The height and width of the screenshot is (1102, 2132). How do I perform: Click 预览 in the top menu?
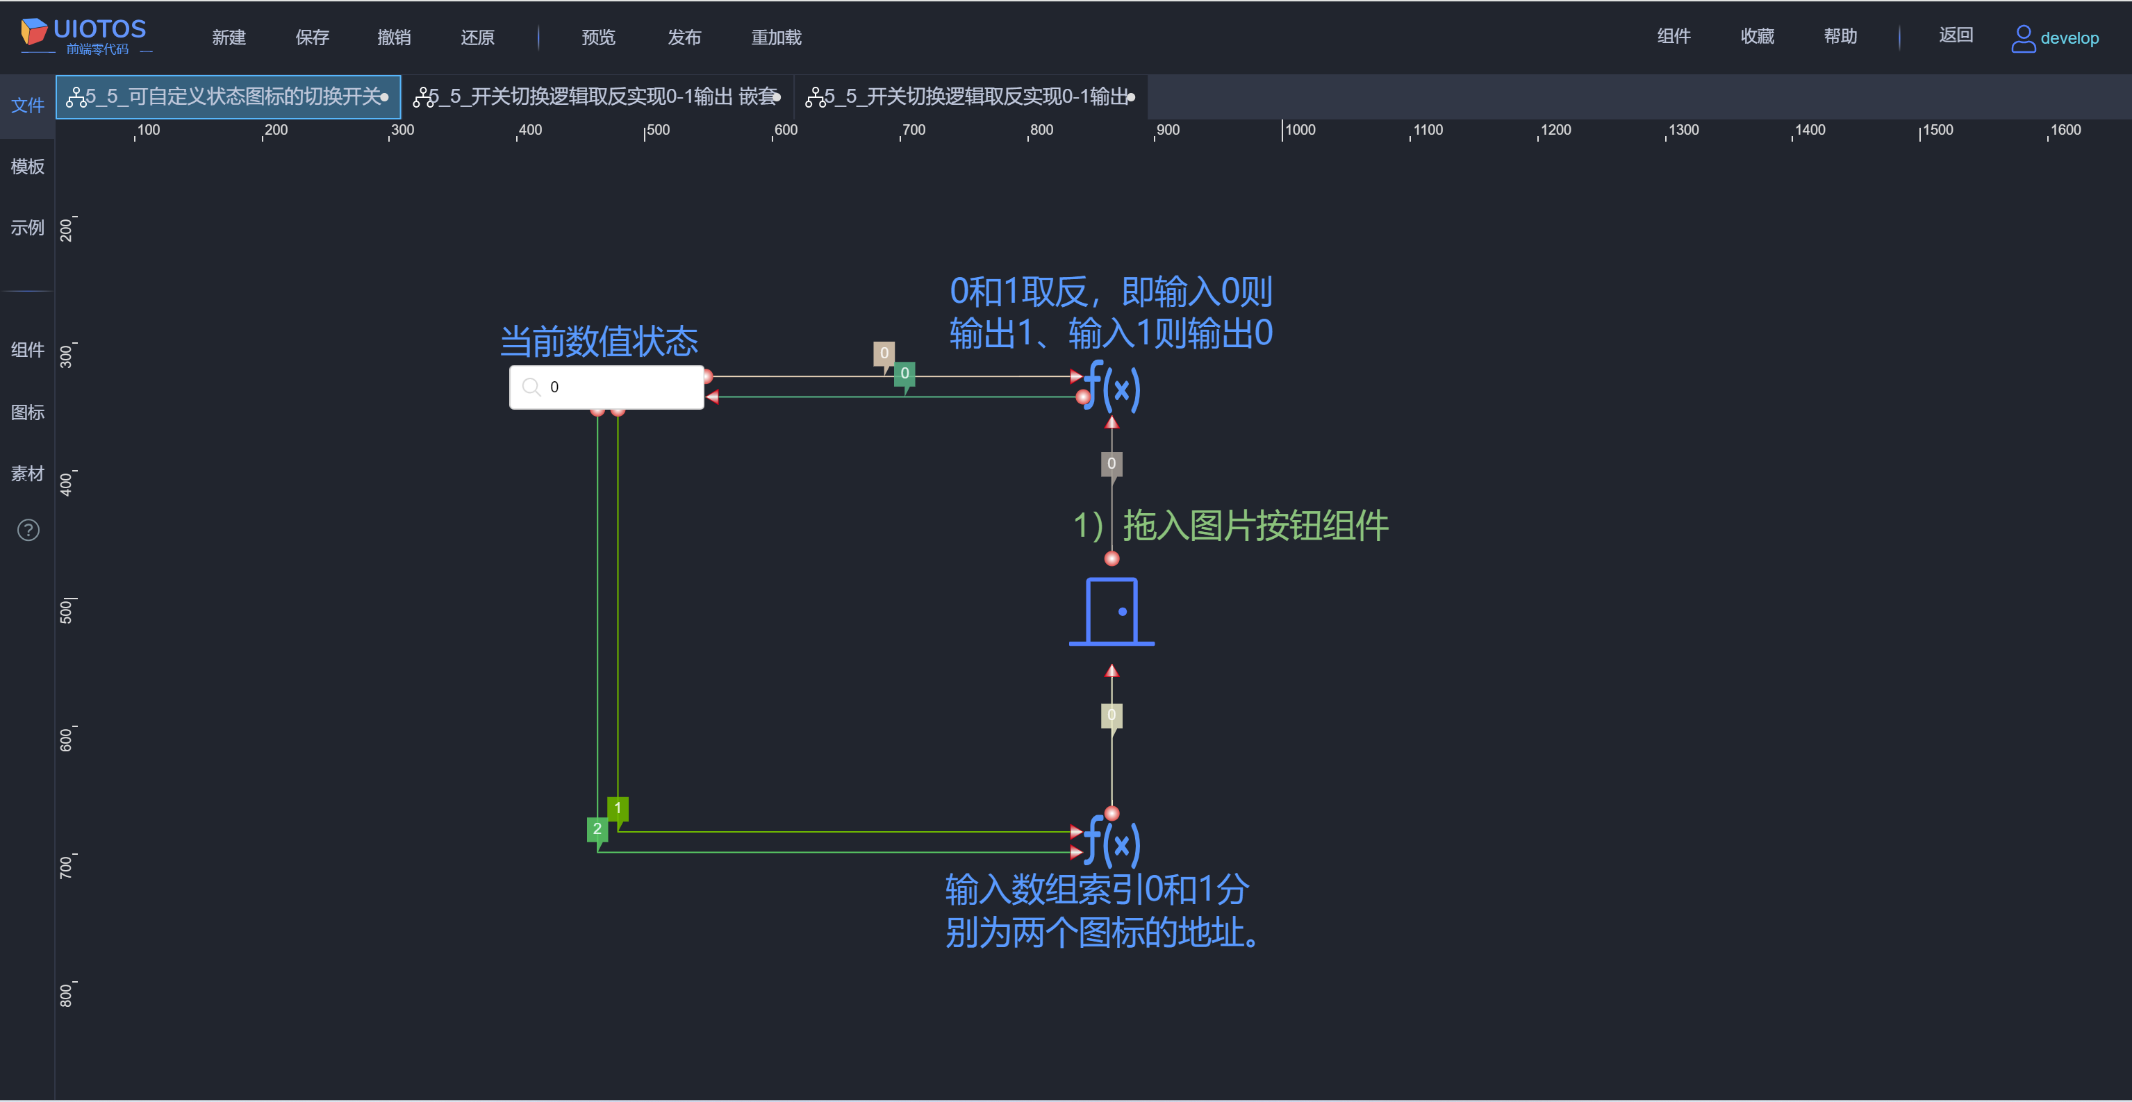pyautogui.click(x=597, y=37)
